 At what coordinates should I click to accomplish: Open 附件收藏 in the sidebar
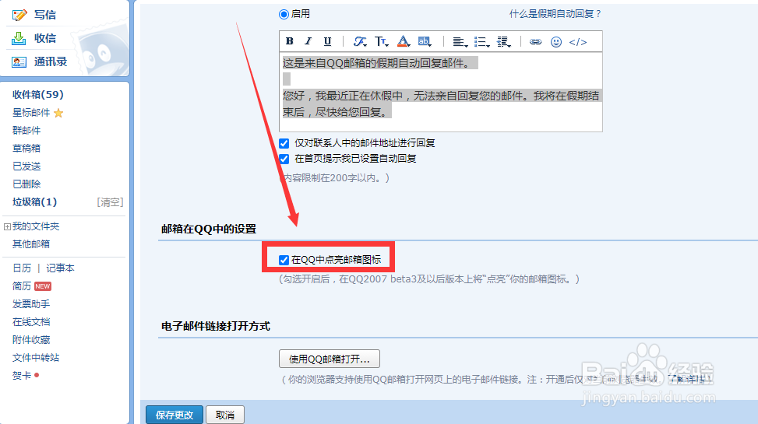[31, 339]
